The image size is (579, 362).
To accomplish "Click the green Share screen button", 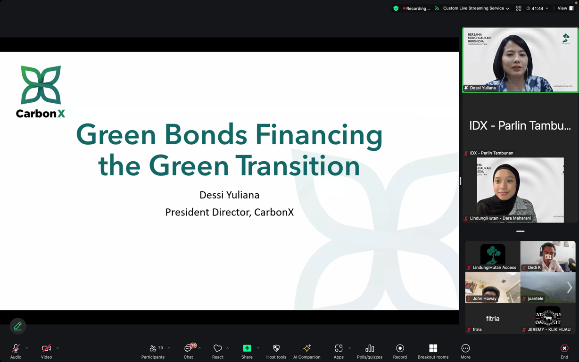I will click(x=247, y=351).
